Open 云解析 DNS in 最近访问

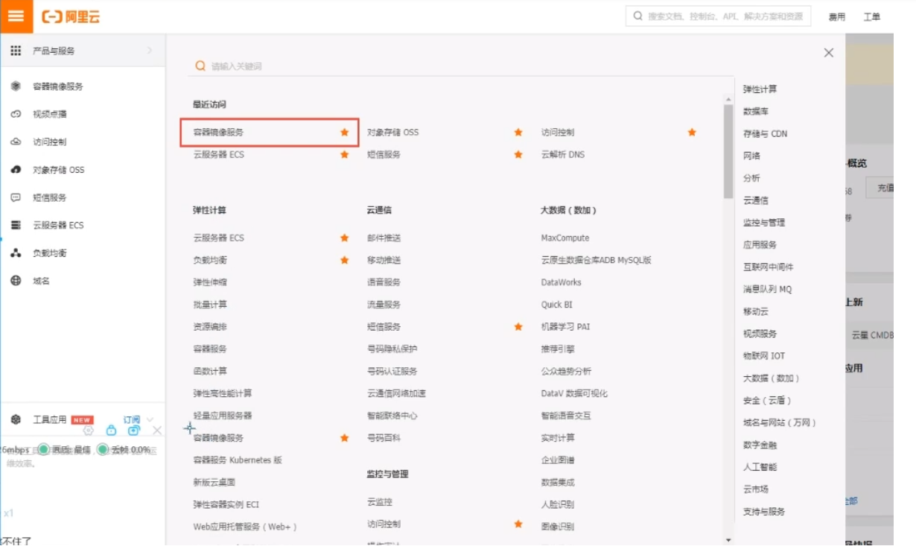tap(563, 154)
